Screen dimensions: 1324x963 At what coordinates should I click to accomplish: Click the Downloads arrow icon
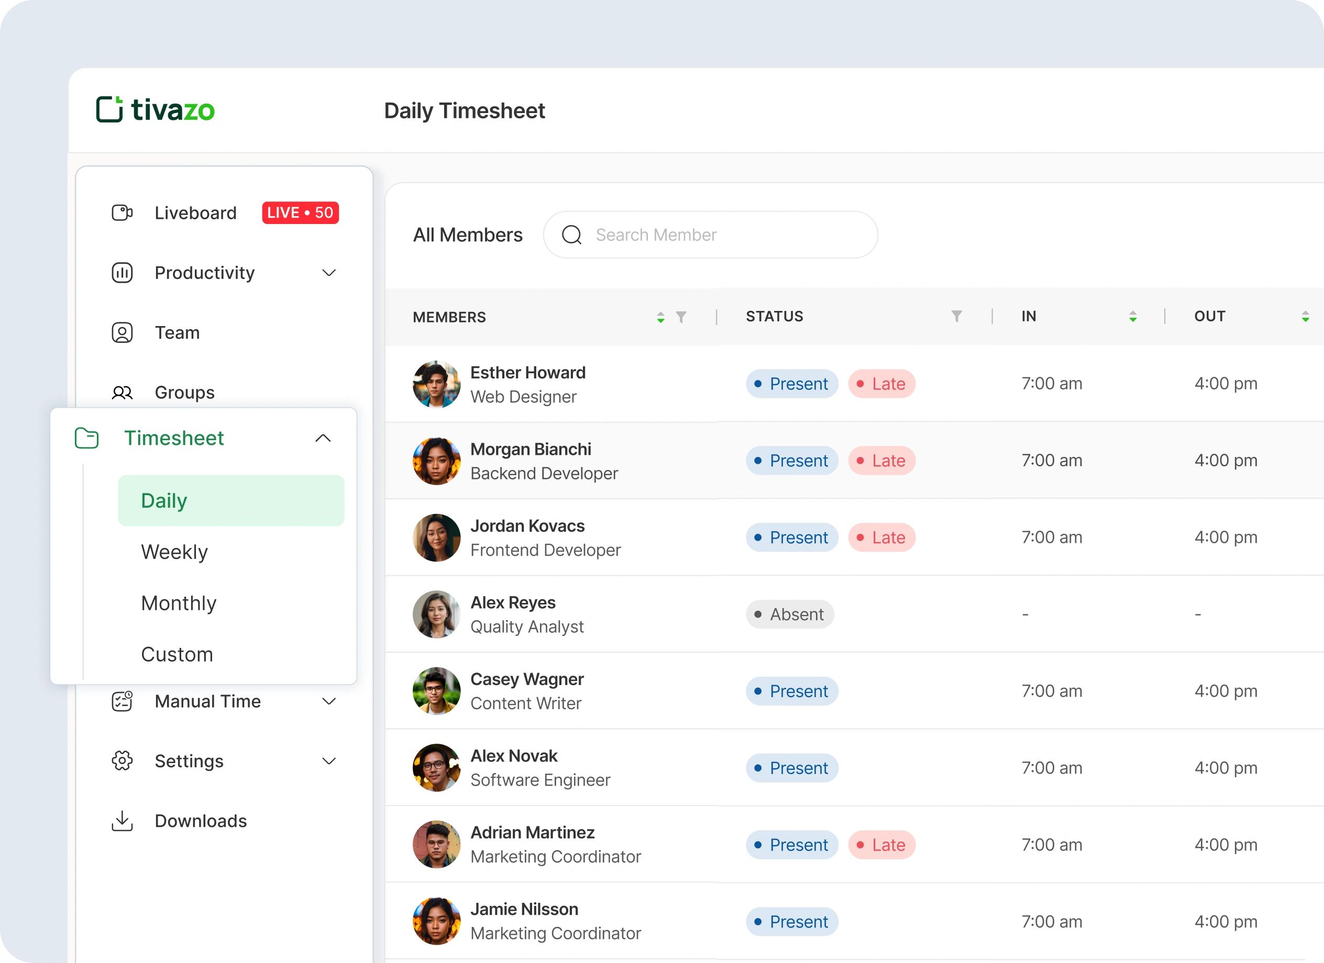(x=122, y=821)
